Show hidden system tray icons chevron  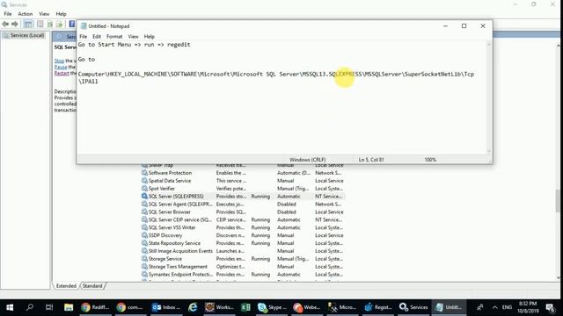pyautogui.click(x=494, y=307)
